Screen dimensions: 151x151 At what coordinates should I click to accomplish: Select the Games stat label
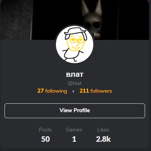pyautogui.click(x=74, y=130)
